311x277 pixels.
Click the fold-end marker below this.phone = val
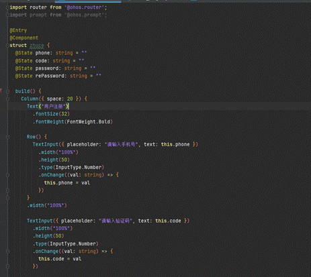coord(7,190)
